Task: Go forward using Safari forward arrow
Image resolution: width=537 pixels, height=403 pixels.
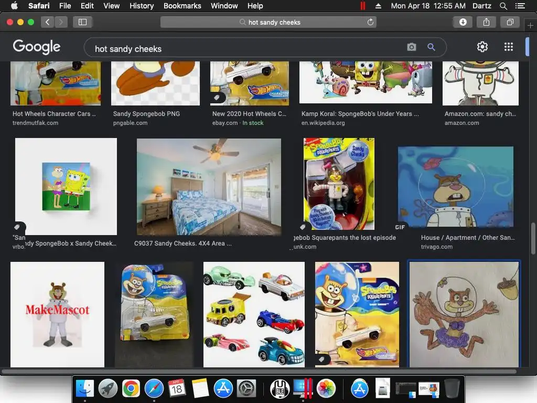Action: coord(61,22)
